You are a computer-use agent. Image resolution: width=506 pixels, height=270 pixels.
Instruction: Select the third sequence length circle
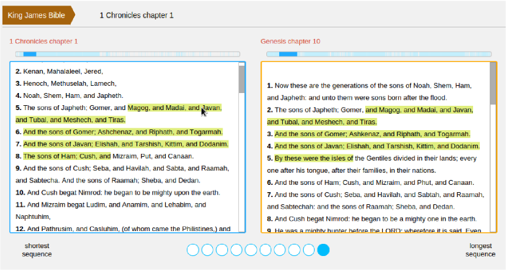(222, 250)
